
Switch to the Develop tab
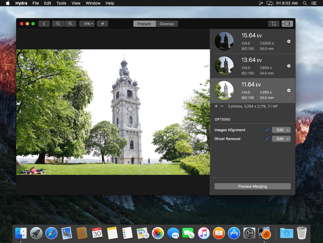coord(167,24)
